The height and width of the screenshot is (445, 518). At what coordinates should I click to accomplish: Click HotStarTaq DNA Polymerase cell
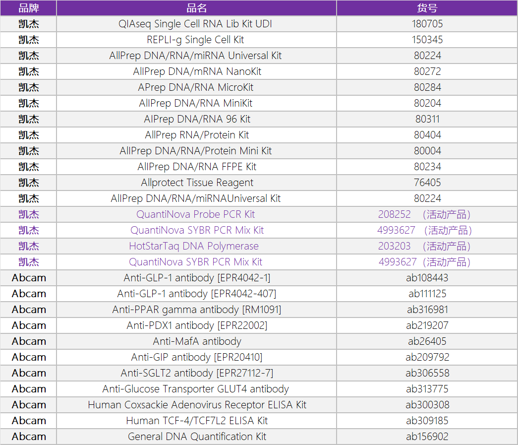(197, 246)
